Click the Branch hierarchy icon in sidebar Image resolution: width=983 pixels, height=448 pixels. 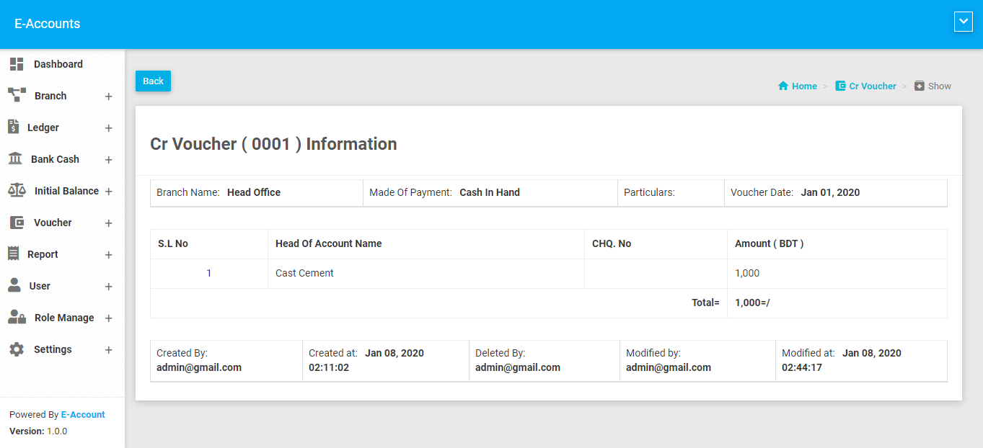coord(17,95)
